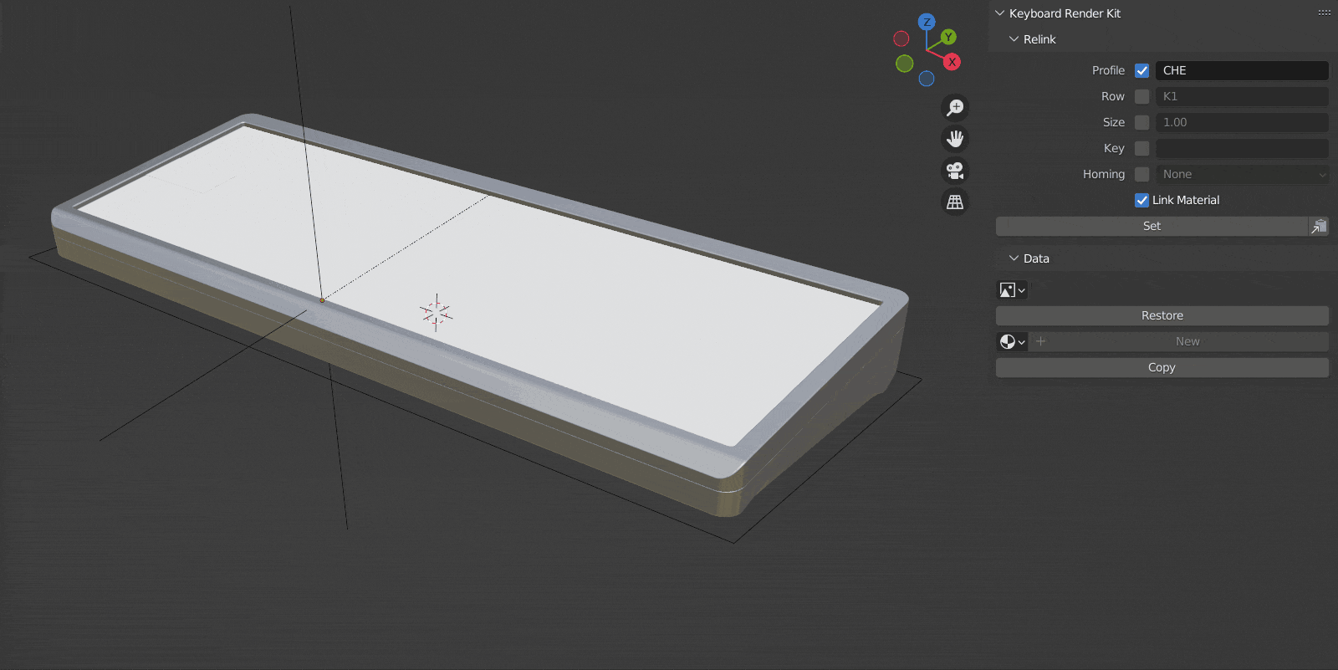
Task: Uncheck the Link Material checkbox
Action: click(x=1141, y=200)
